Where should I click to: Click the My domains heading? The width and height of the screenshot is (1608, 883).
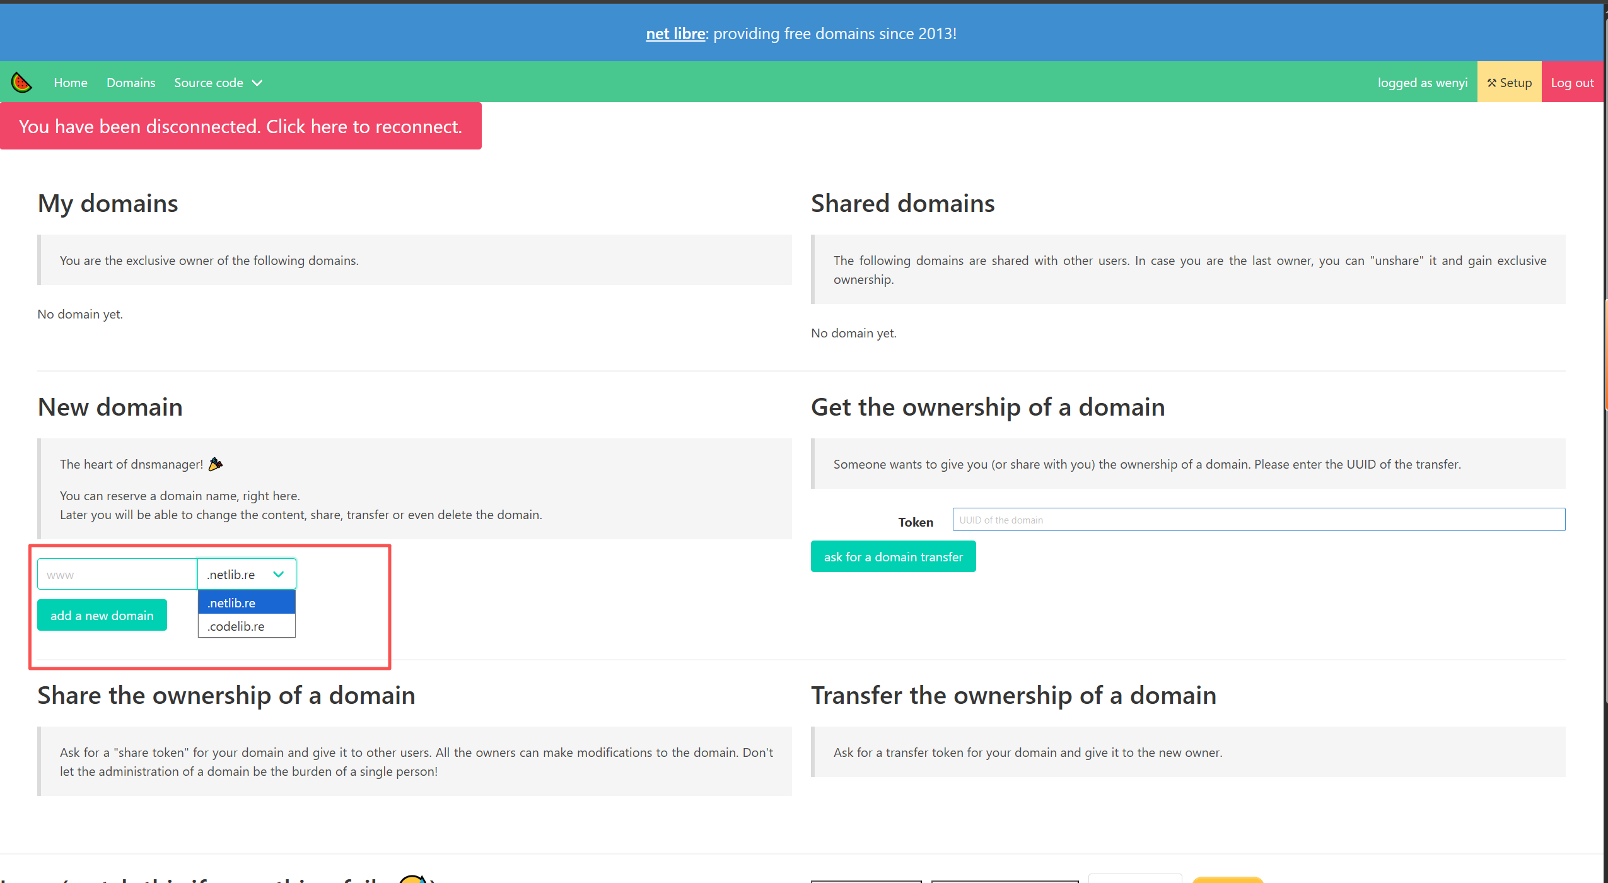click(108, 203)
